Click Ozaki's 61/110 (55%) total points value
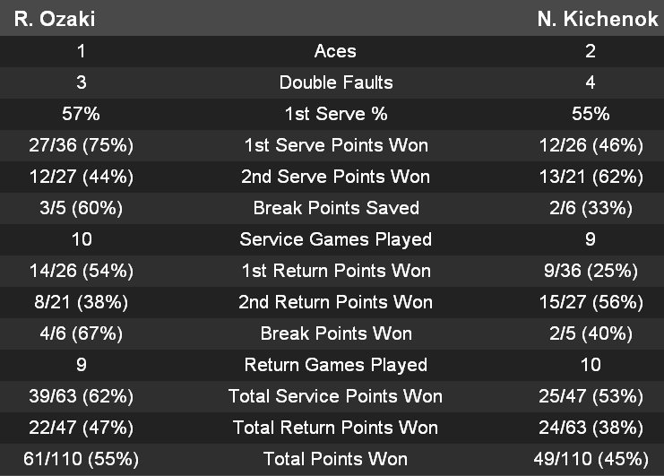Viewport: 664px width, 476px height. 82,459
